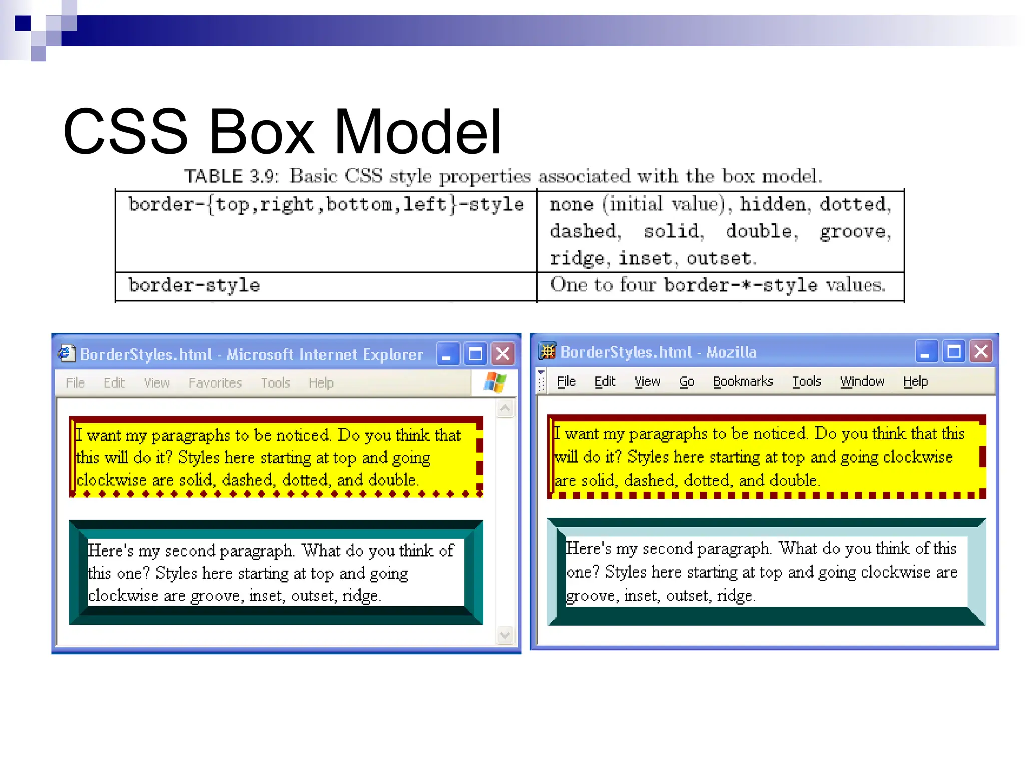Minimize the Mozilla browser window

(x=926, y=352)
